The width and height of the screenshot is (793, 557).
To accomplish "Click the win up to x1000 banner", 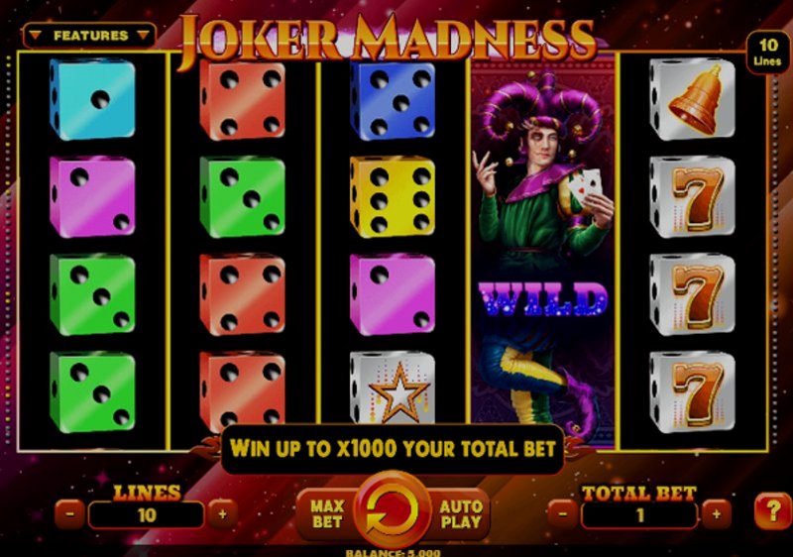I will pos(393,449).
